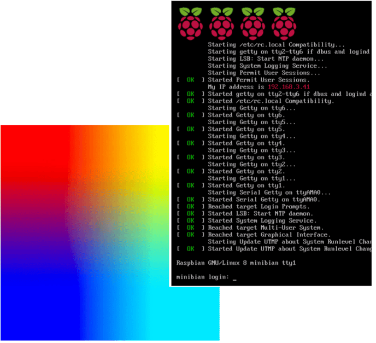This screenshot has width=376, height=343.
Task: Click 'Starting getty on tty2-tty6 if dbus' line
Action: (289, 52)
